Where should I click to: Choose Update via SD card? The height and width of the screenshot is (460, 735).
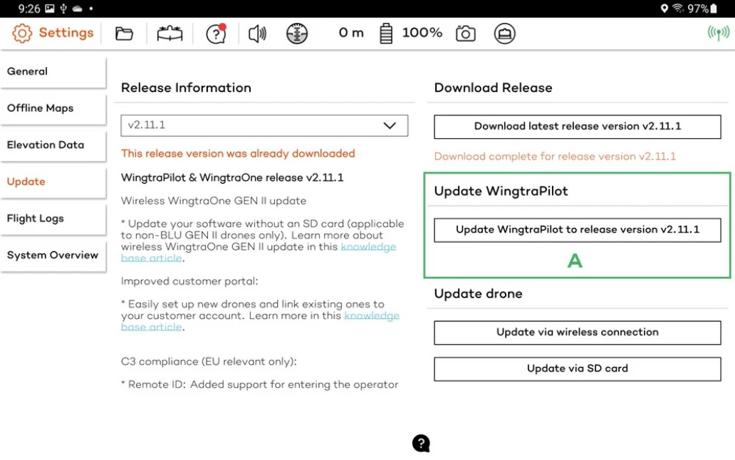(578, 369)
